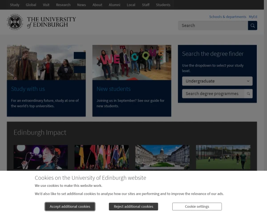Accept additional cookies
The height and width of the screenshot is (214, 267).
pyautogui.click(x=70, y=206)
